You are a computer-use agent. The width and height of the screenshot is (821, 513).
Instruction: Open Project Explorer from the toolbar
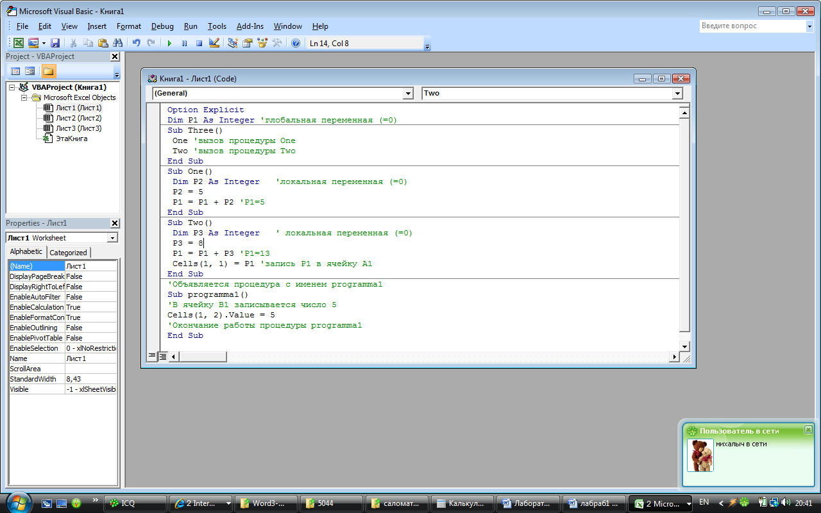232,43
